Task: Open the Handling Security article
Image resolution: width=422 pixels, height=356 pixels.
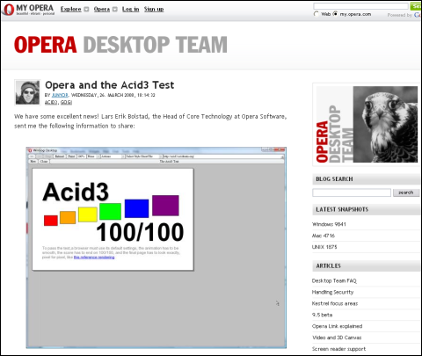Action: click(332, 292)
